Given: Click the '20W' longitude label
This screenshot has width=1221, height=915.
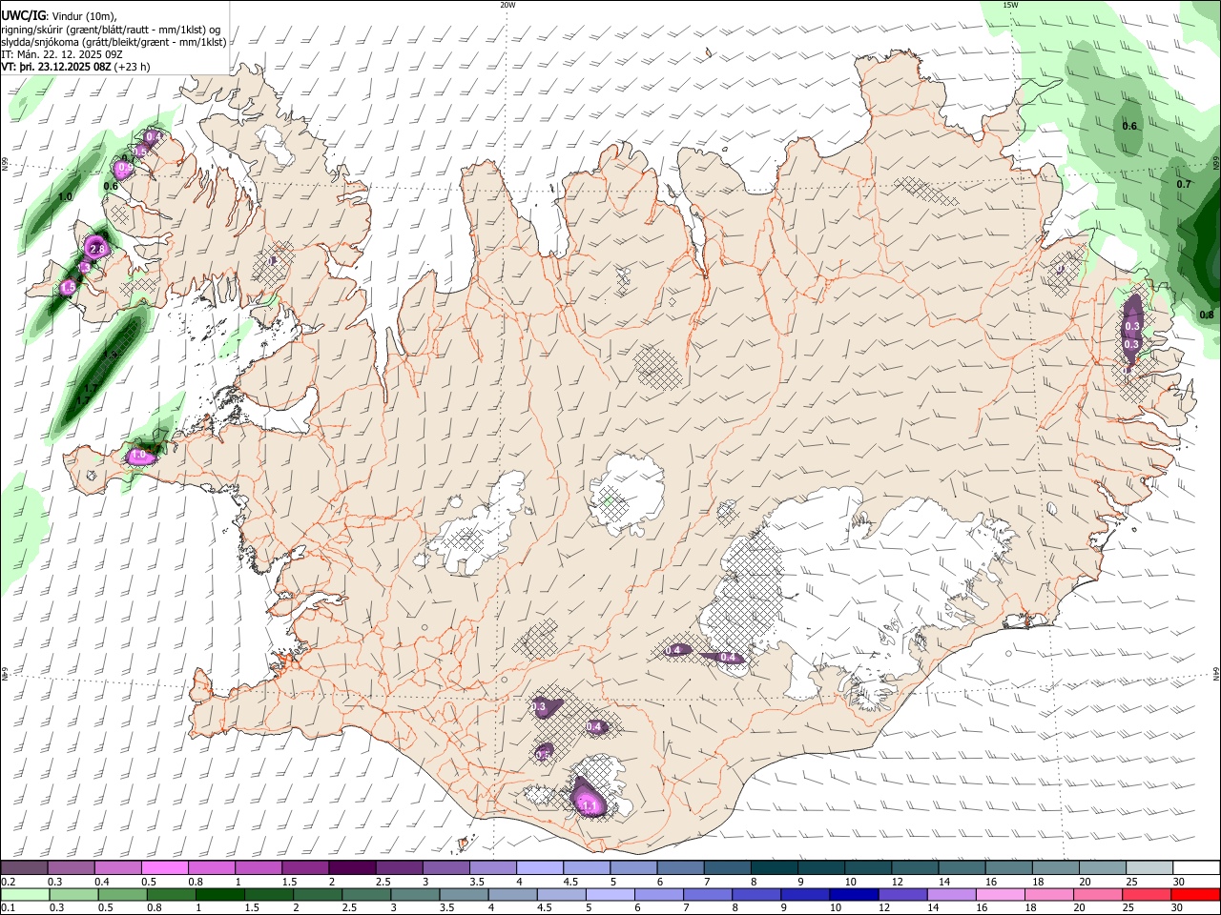Looking at the screenshot, I should [x=507, y=5].
